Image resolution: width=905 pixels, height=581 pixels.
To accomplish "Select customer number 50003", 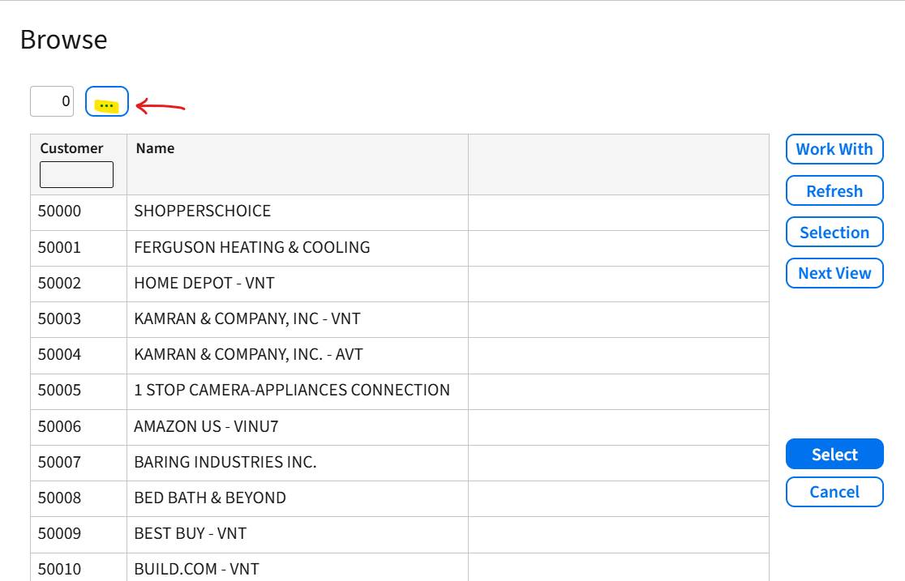I will coord(59,319).
